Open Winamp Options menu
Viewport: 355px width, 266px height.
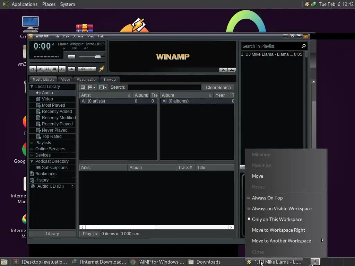[78, 36]
